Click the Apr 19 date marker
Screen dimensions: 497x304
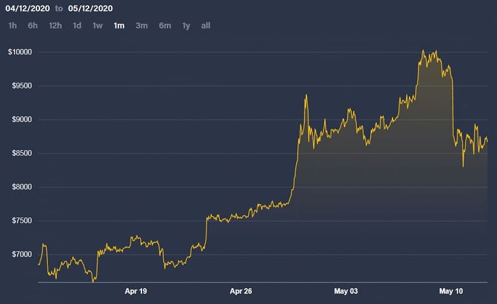[136, 291]
